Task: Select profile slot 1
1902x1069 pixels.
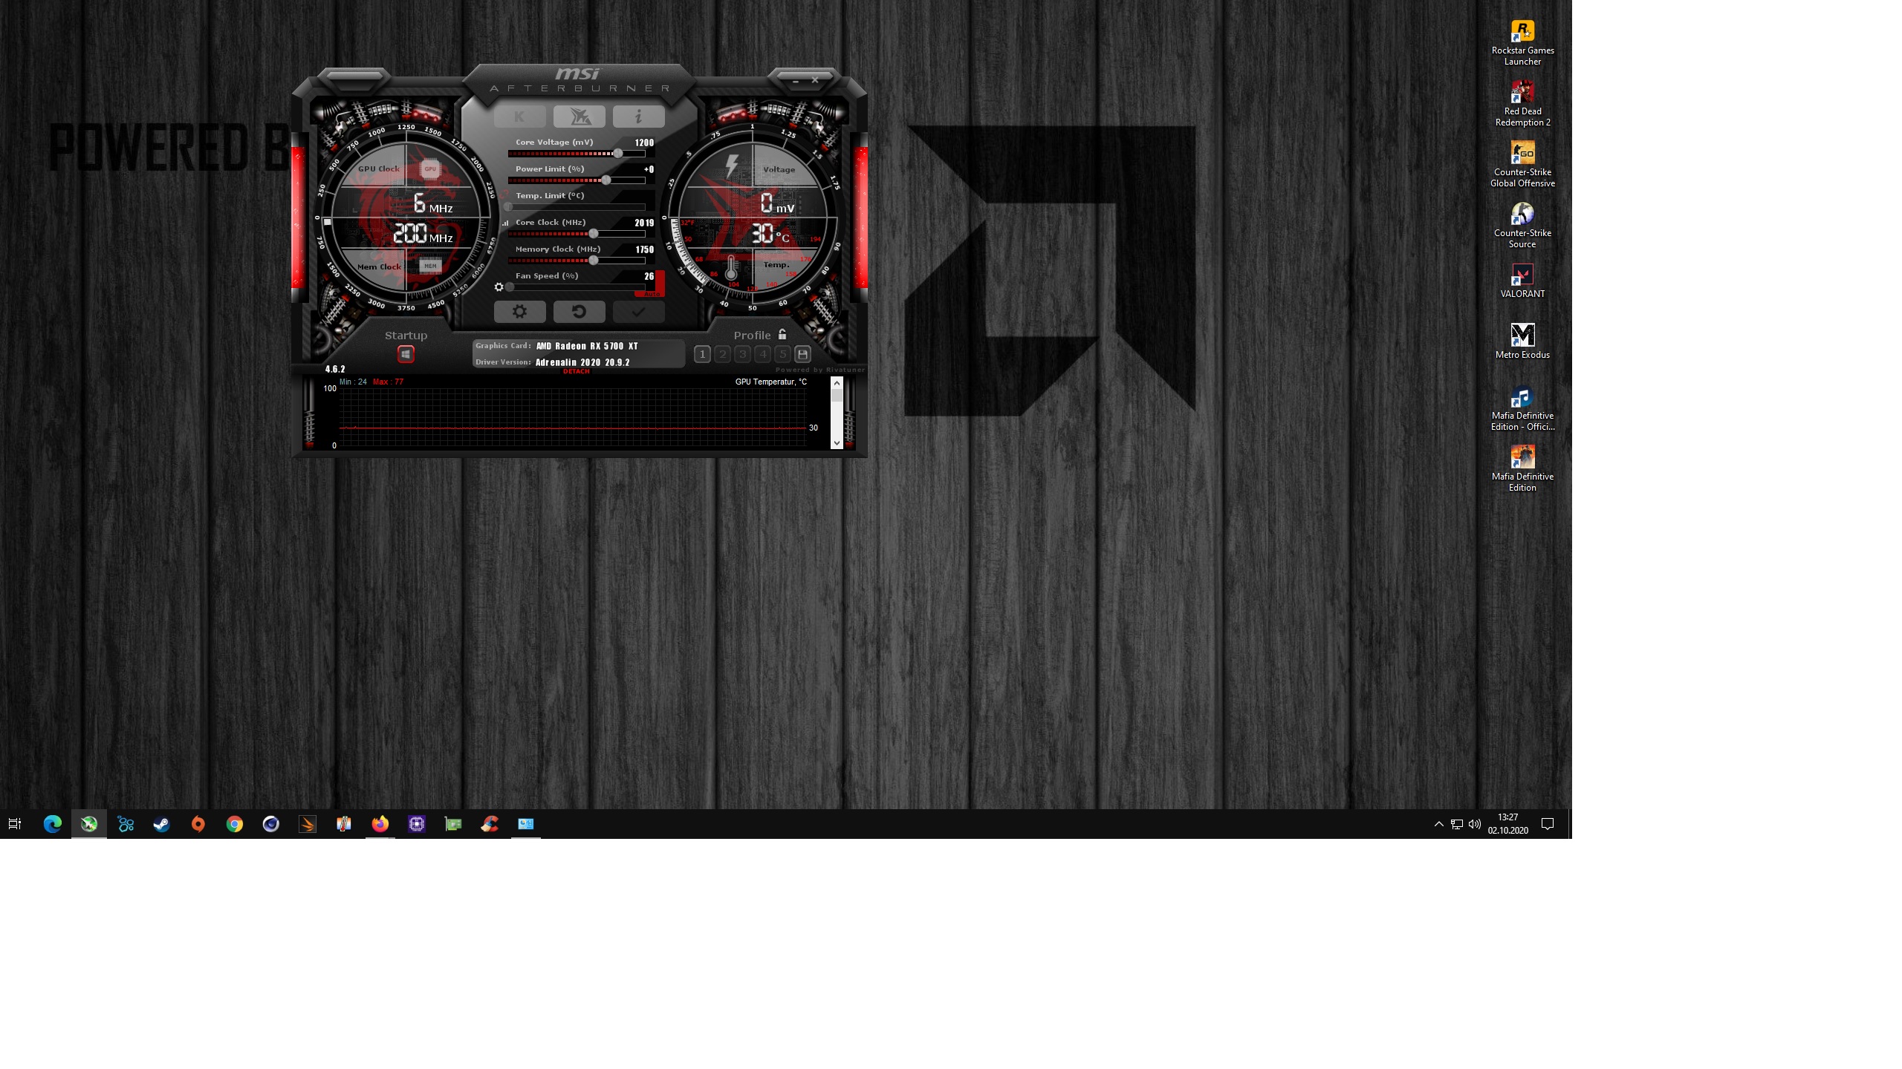Action: tap(702, 354)
